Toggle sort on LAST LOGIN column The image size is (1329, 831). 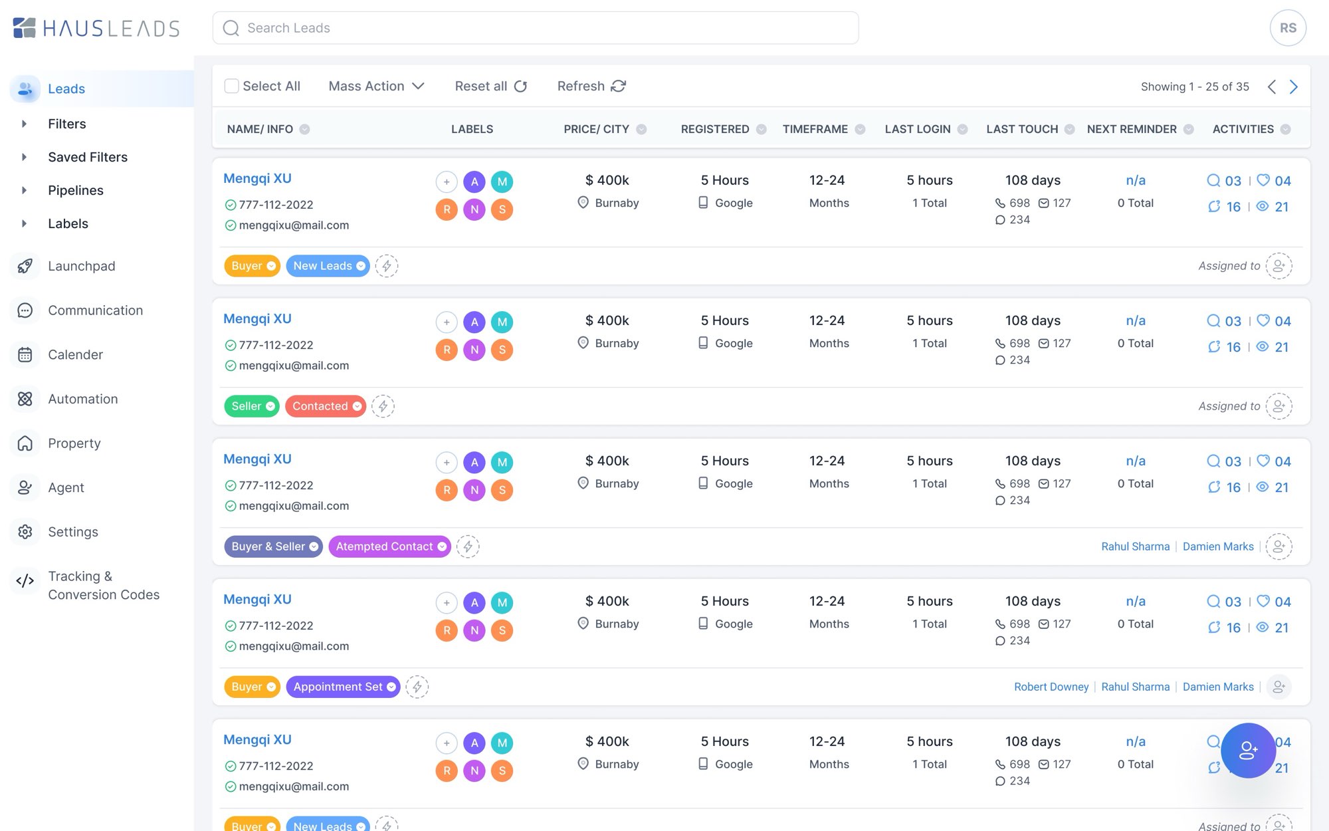962,130
